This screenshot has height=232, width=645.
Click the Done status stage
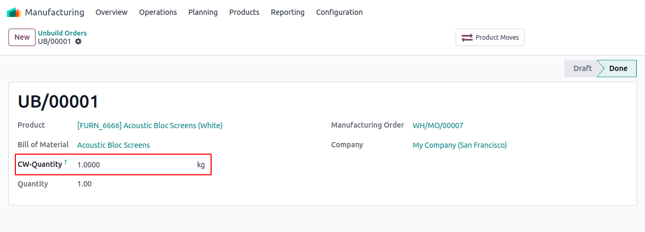click(618, 68)
